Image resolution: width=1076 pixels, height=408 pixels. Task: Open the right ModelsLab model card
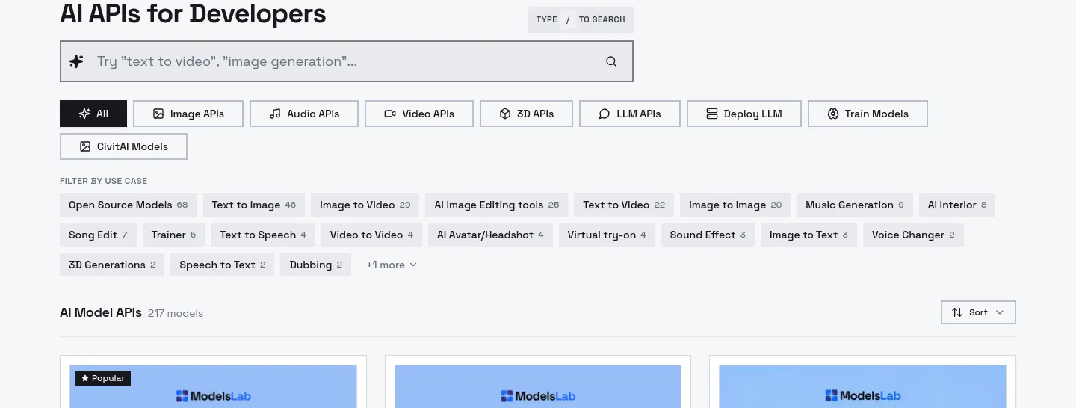click(x=862, y=382)
